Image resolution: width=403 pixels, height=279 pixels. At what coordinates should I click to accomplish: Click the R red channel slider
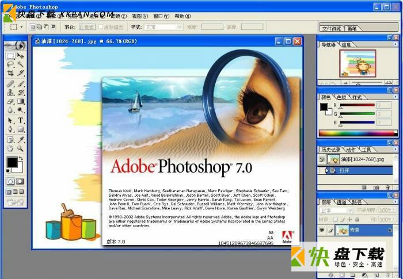357,105
